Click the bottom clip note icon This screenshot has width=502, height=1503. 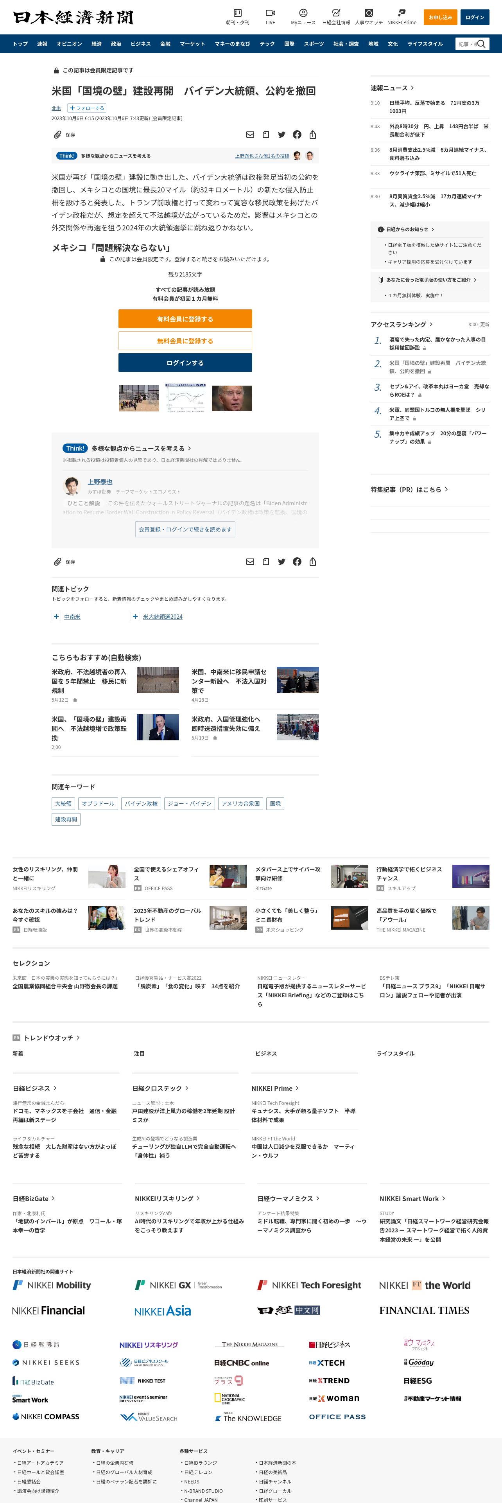[266, 562]
